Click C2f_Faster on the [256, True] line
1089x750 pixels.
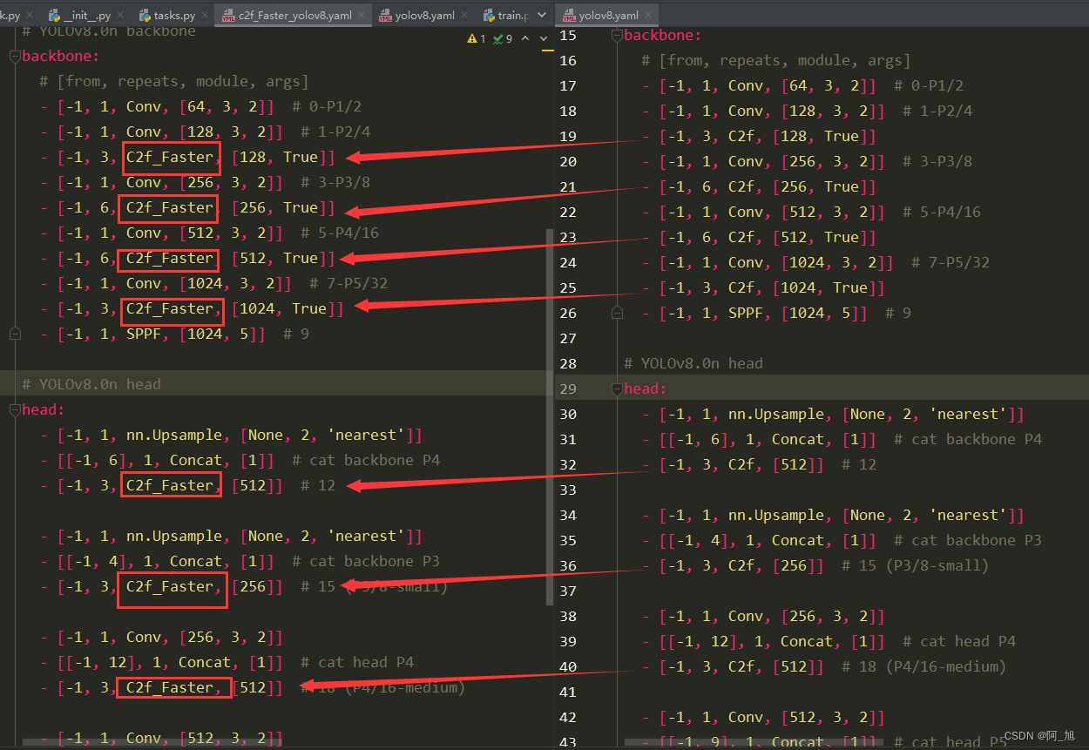tap(170, 208)
